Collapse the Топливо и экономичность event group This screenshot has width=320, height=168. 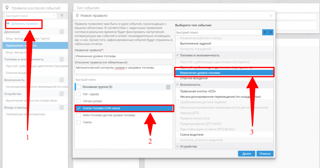pyautogui.click(x=177, y=55)
